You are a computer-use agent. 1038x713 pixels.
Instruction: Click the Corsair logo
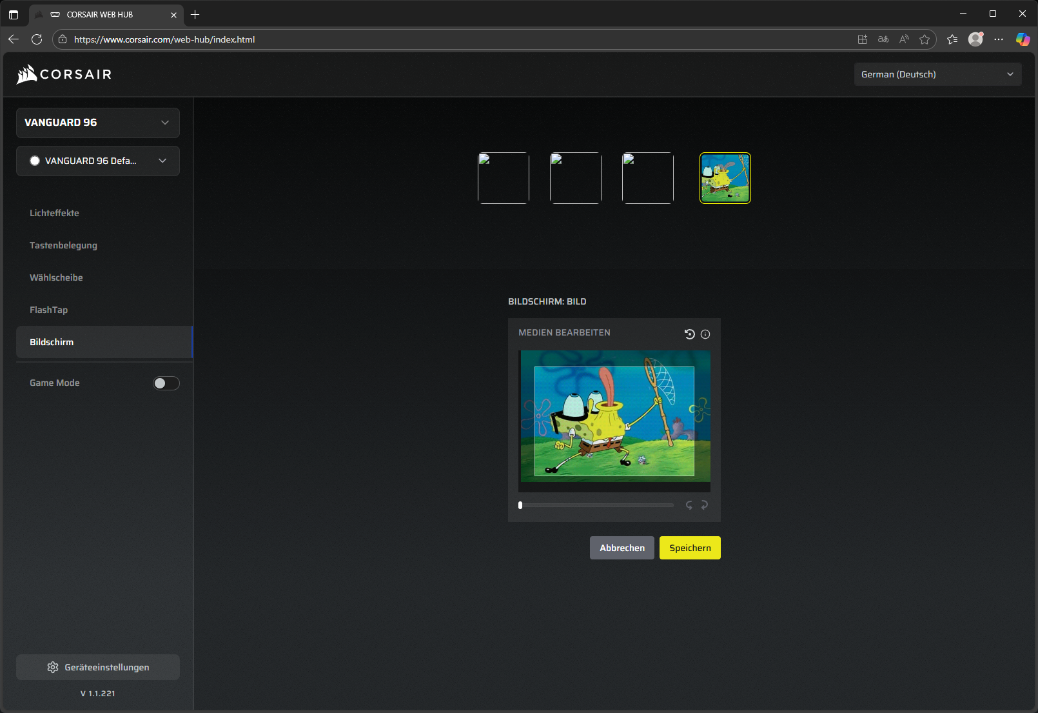click(x=64, y=74)
